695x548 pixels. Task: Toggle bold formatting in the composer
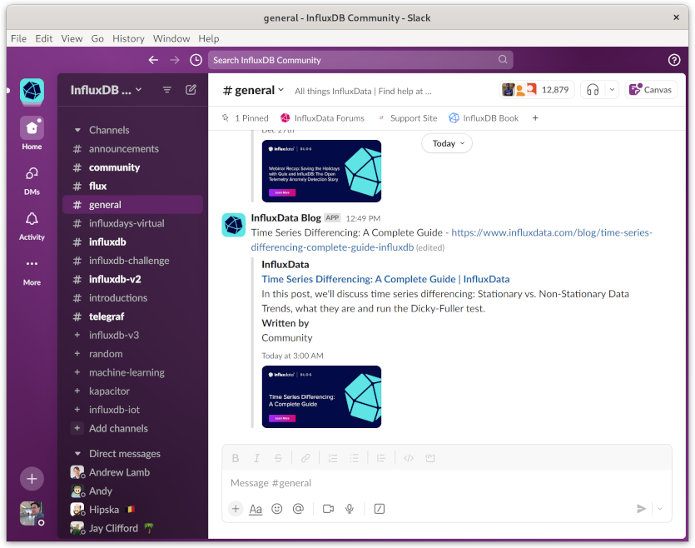(236, 457)
